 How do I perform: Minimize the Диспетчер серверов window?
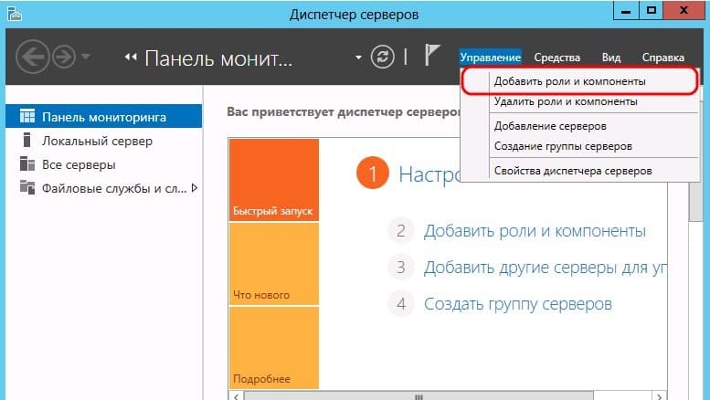626,11
